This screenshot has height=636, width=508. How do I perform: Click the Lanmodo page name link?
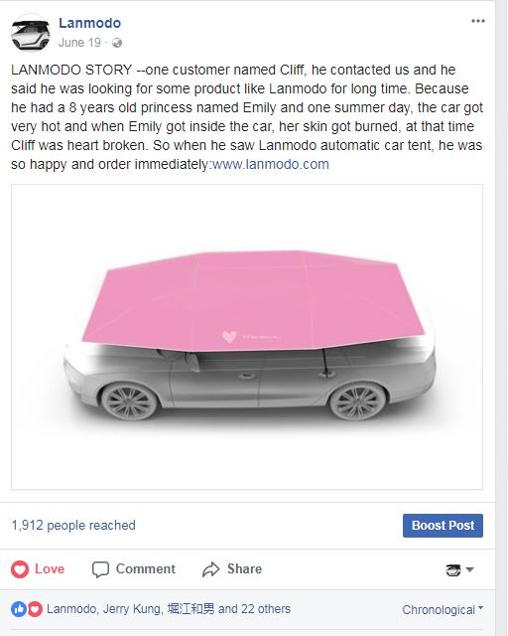90,23
